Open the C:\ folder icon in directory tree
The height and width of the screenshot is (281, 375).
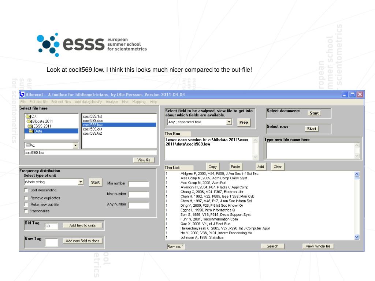[x=28, y=116]
